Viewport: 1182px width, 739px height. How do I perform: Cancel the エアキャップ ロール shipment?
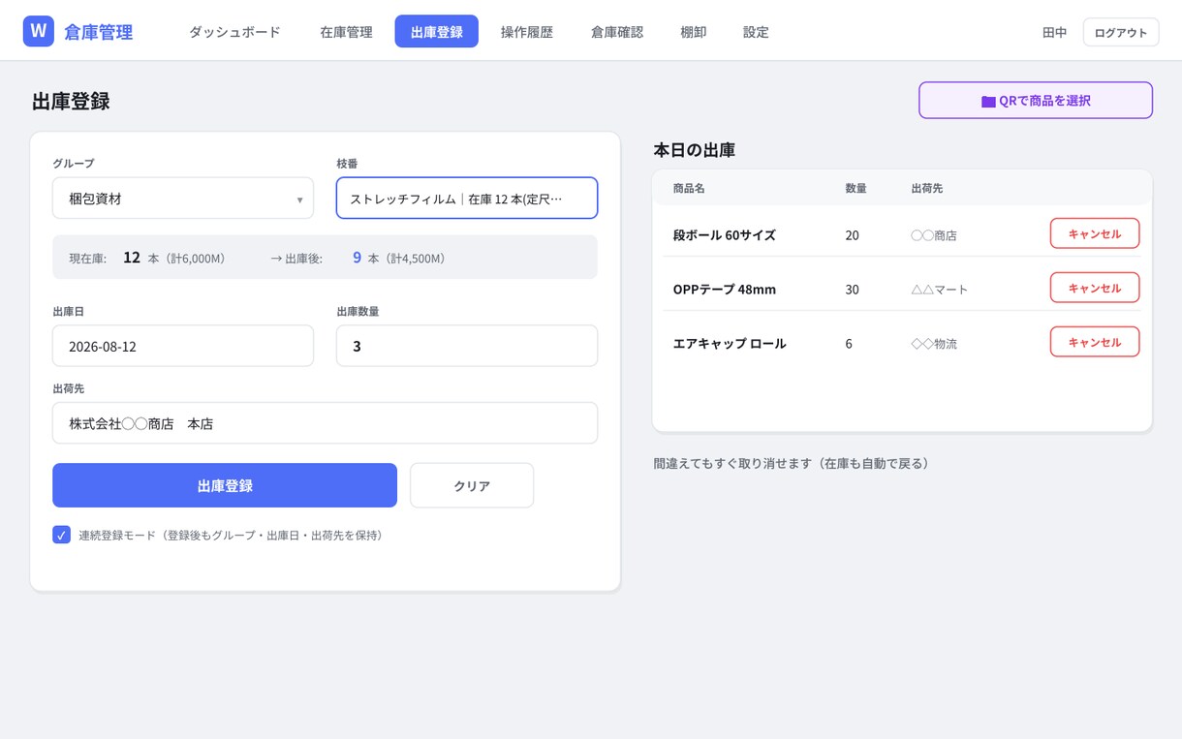(x=1095, y=342)
